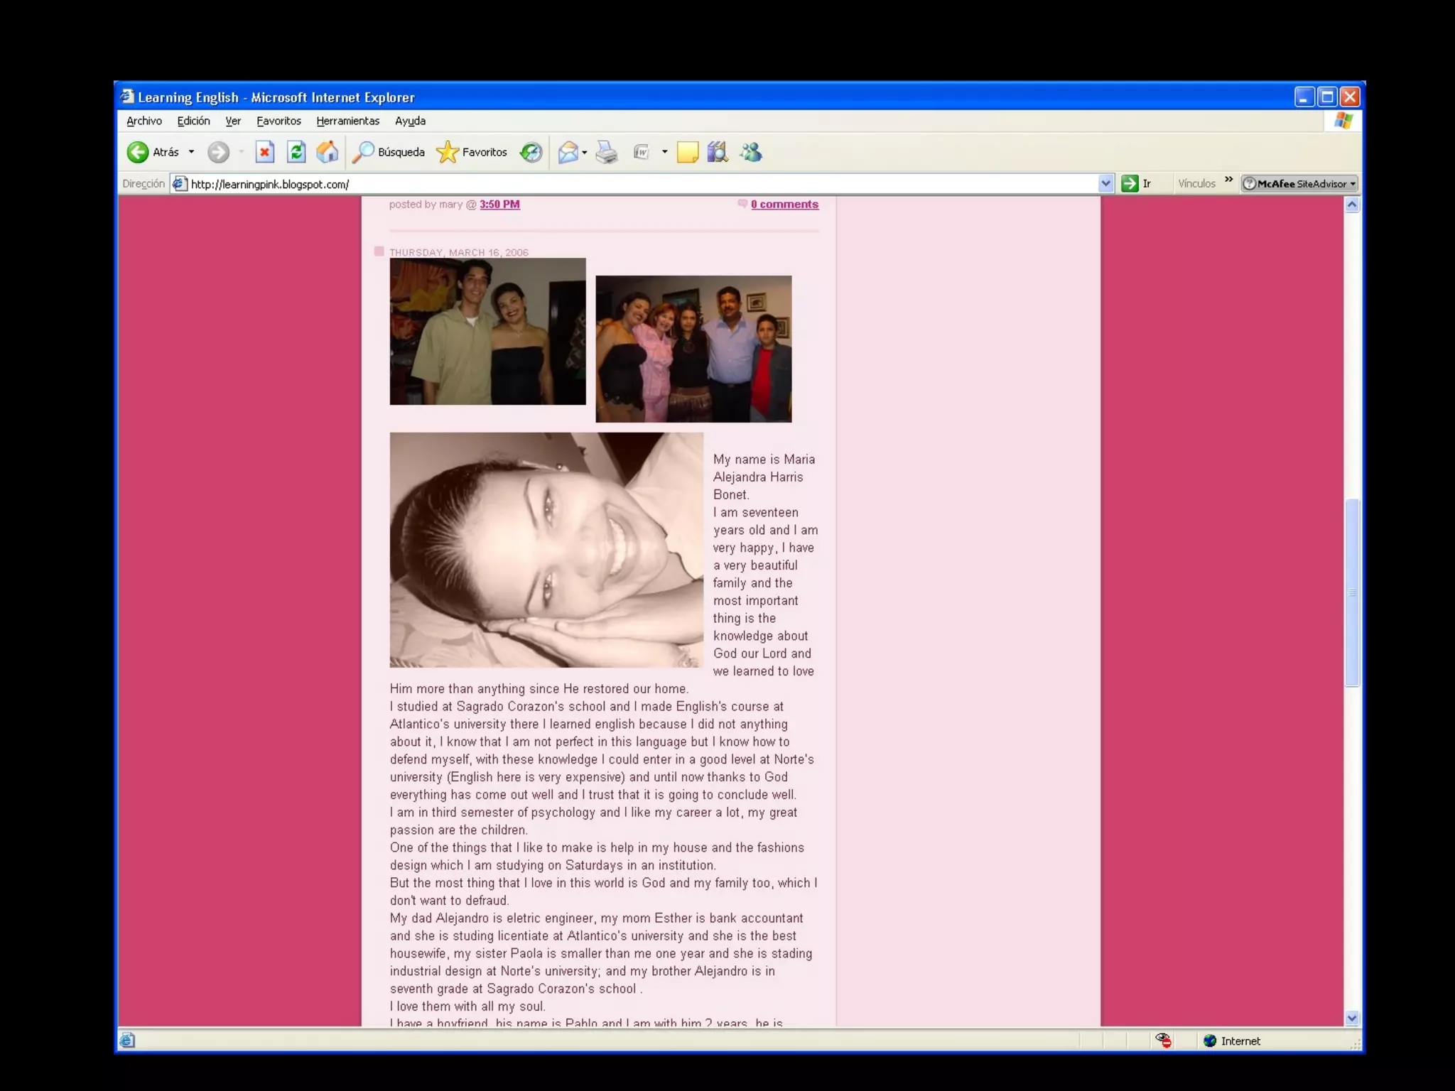Open the Favoritos menu in menu bar

[278, 121]
